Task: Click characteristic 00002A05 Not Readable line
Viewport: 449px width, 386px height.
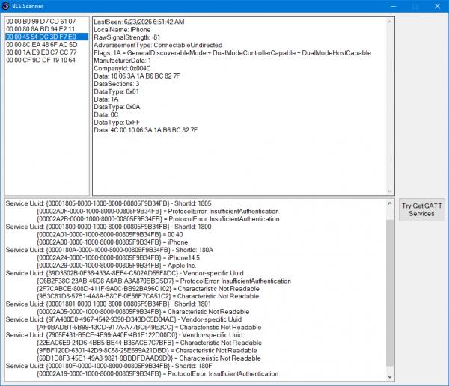Action: (143, 312)
